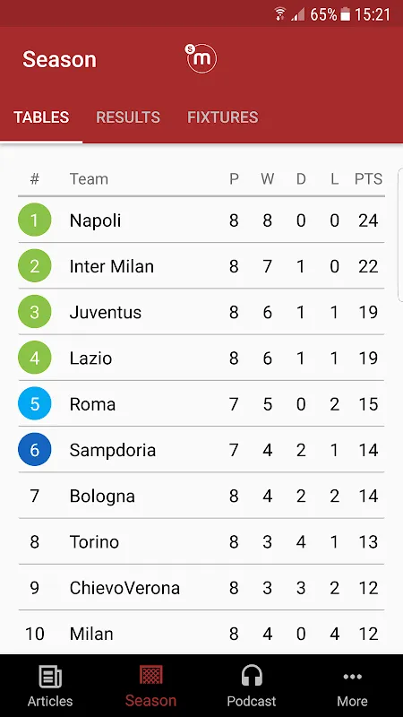The image size is (403, 717).
Task: Tap the Articles newspaper icon
Action: pos(50,677)
